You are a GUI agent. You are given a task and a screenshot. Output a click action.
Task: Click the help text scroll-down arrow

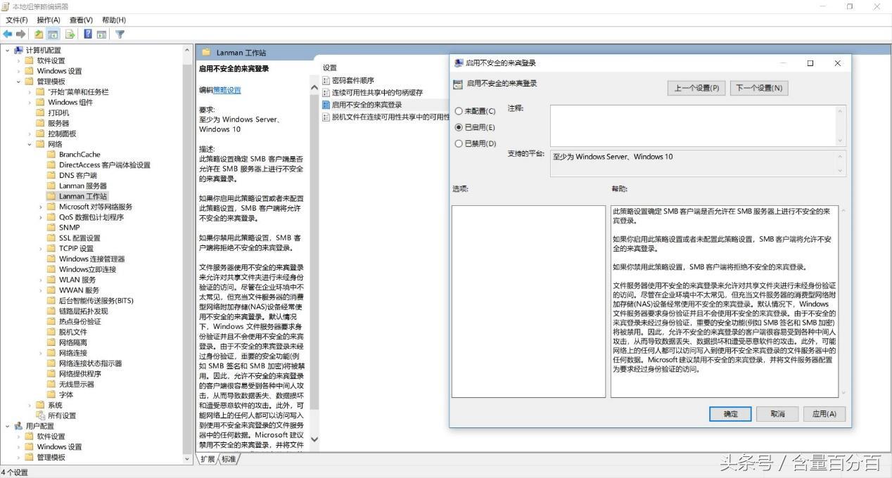pyautogui.click(x=843, y=393)
